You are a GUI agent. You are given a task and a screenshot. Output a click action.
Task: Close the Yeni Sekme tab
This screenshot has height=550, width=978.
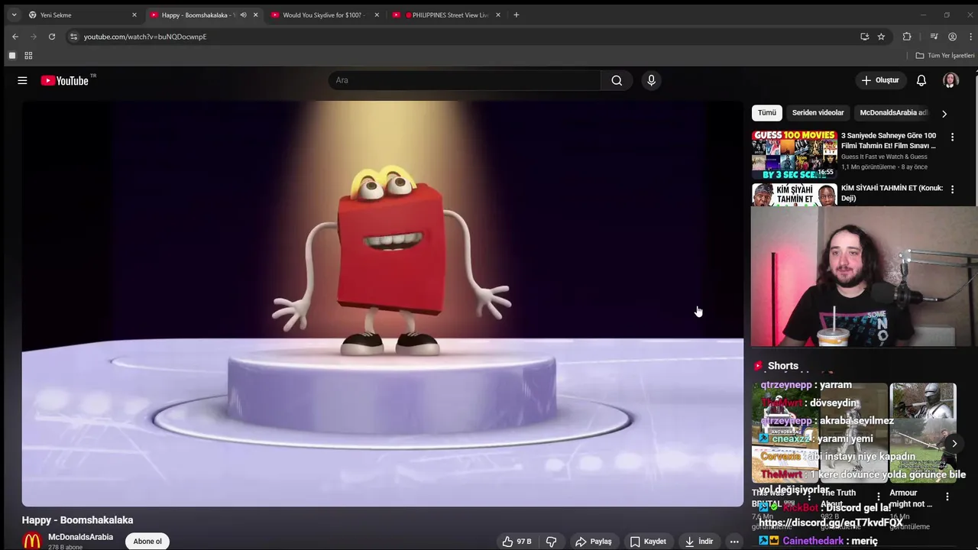(134, 15)
